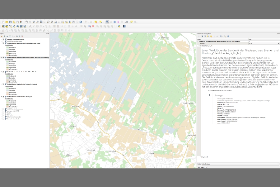
Task: Create a new project from the toolbar
Action: [3, 22]
